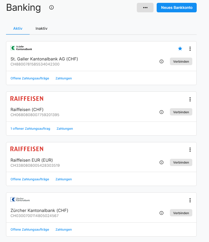Open three-dot menu for Raiffeisen EUR account
The image size is (209, 242).
(x=190, y=150)
